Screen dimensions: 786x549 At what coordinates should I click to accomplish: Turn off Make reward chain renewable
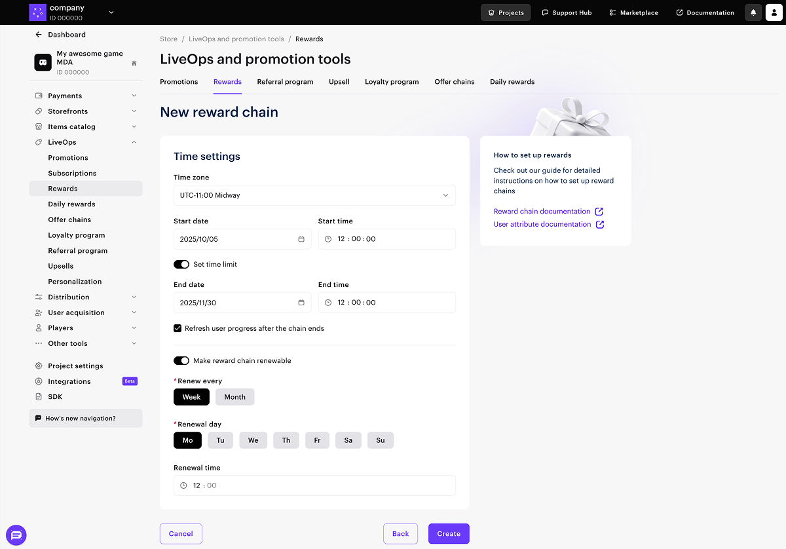pyautogui.click(x=181, y=361)
